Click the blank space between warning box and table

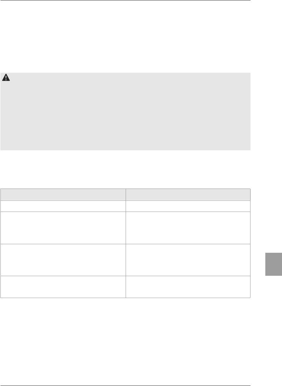125,169
